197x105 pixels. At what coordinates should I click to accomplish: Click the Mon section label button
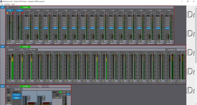3,86
